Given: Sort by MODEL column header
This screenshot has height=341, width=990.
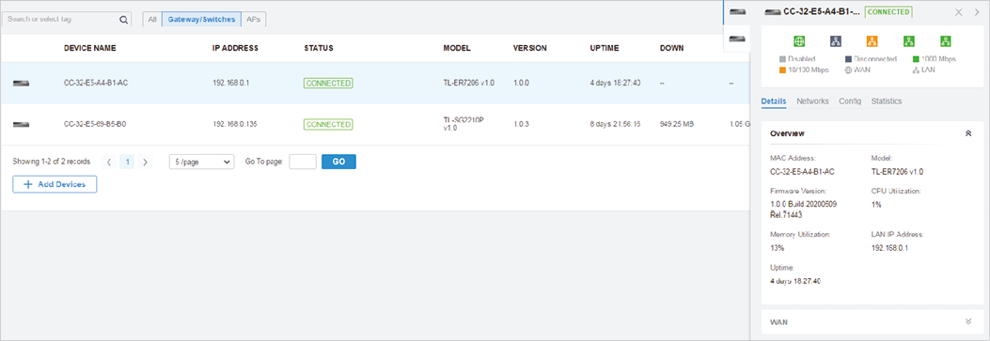Looking at the screenshot, I should 457,48.
